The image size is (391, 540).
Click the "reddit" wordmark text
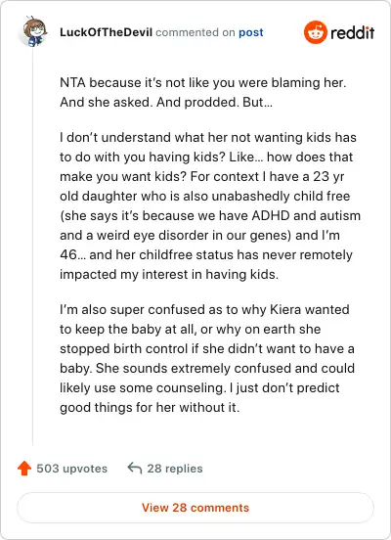(x=353, y=32)
